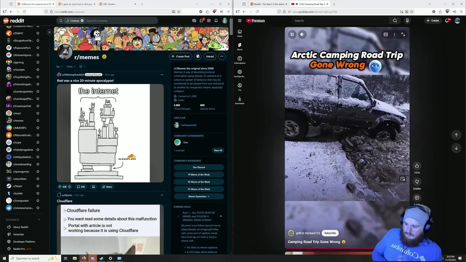The image size is (466, 262).
Task: Click the YouTube search field
Action: (x=340, y=21)
